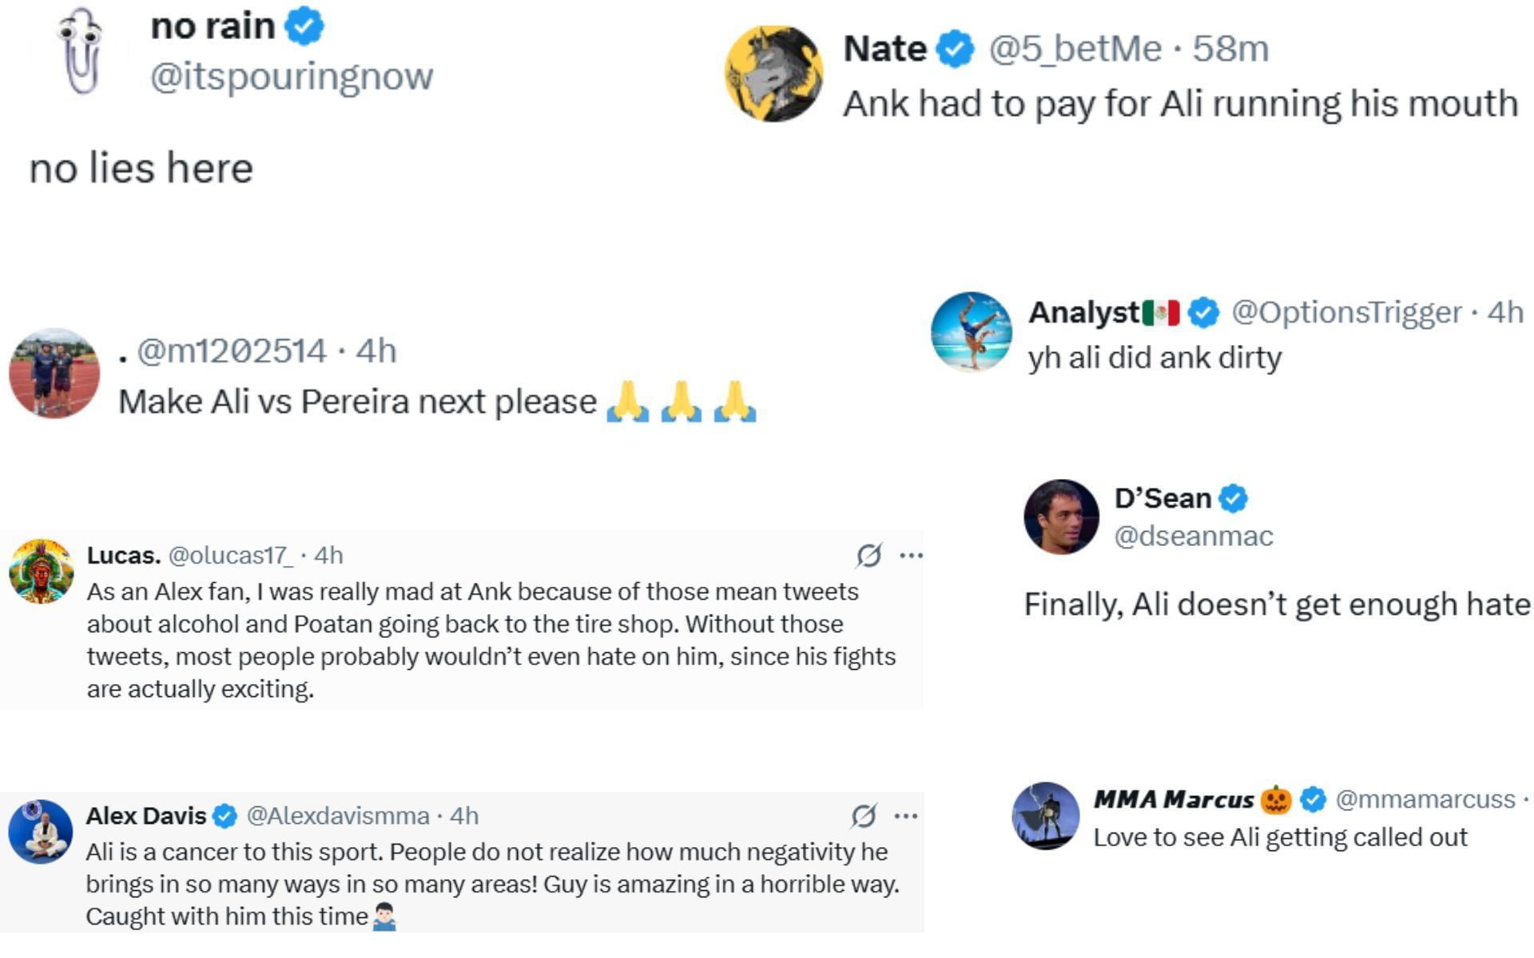Open the @m1202514 profile photo
Image resolution: width=1534 pixels, height=958 pixels.
(x=54, y=372)
